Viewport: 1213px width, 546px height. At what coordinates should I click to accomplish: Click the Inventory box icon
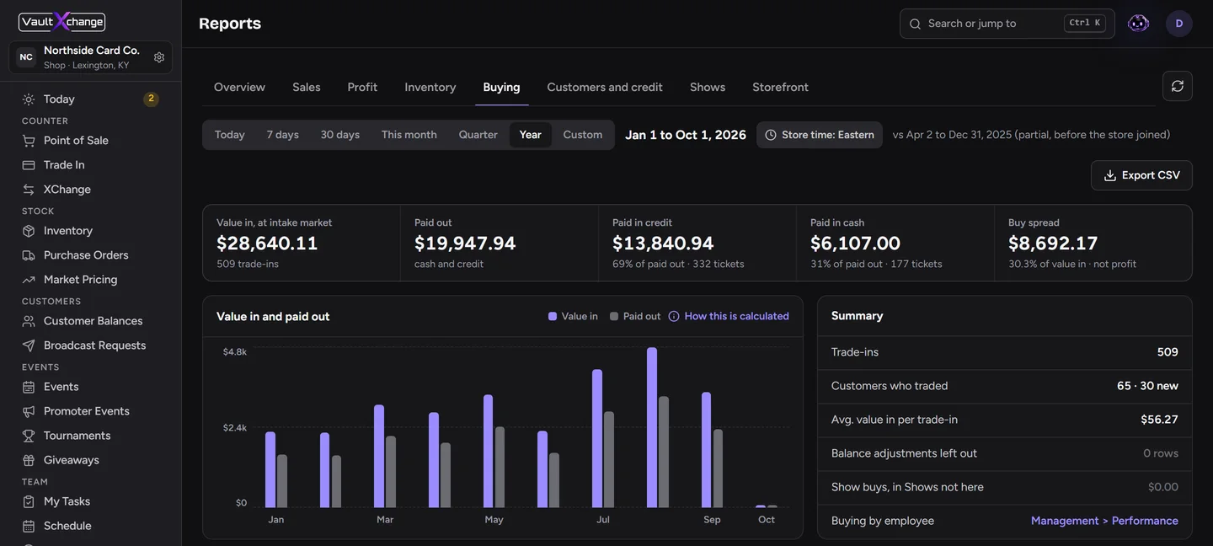pyautogui.click(x=29, y=231)
